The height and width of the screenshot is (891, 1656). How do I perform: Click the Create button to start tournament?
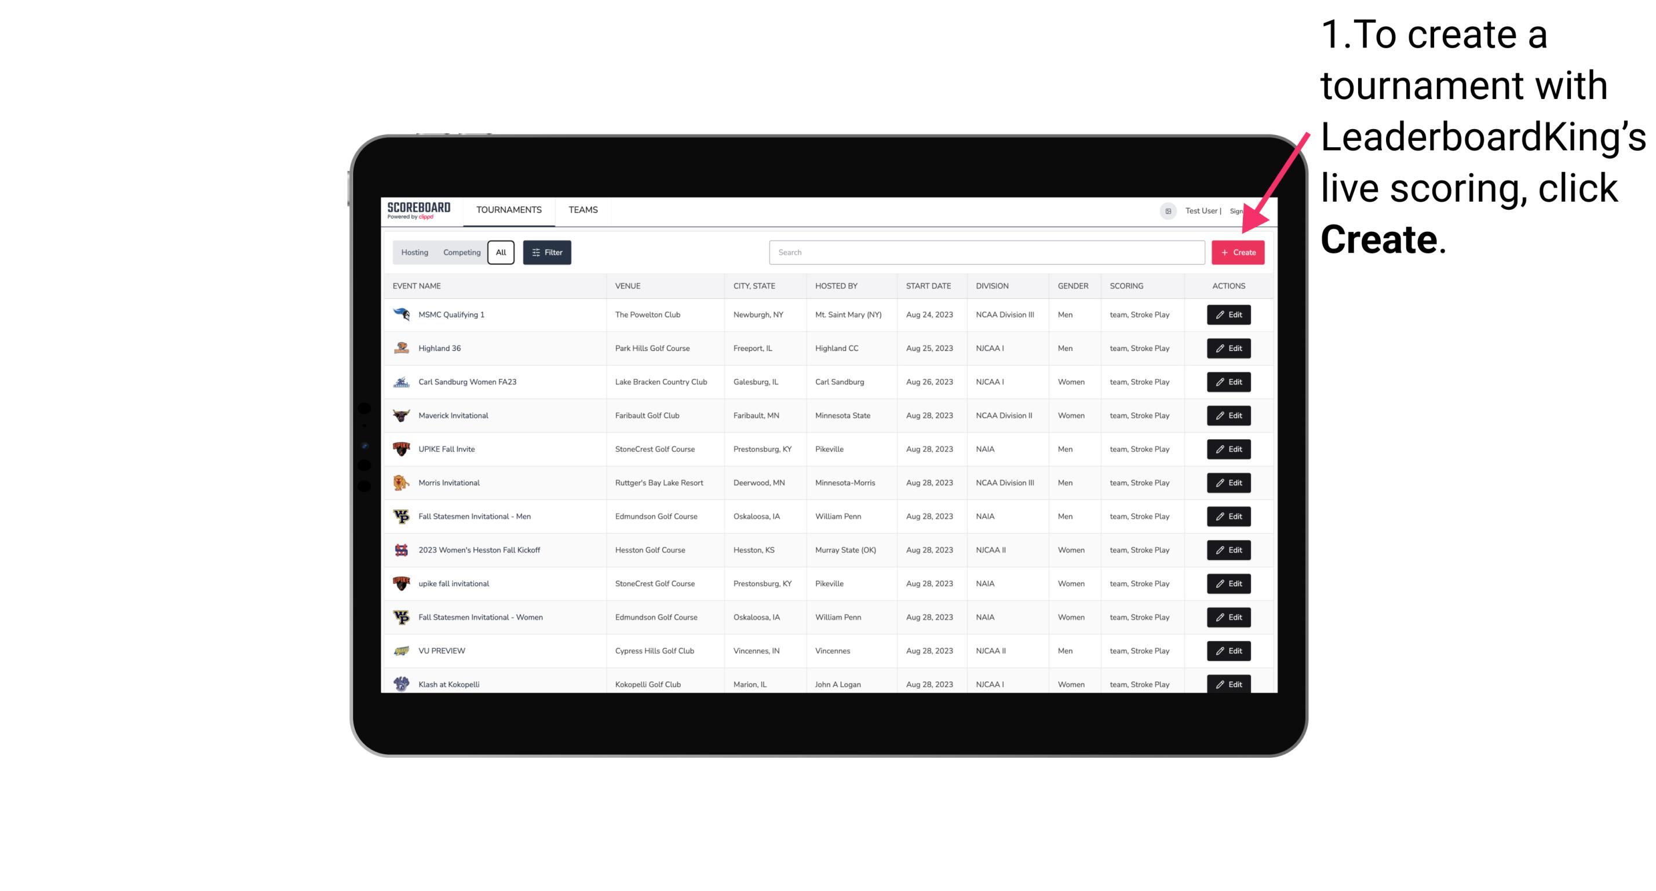1238,251
